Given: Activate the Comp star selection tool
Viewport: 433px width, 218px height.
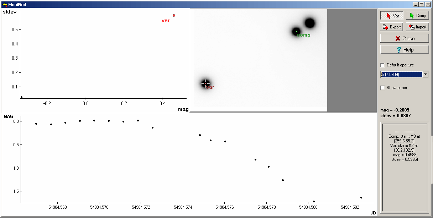Looking at the screenshot, I should tap(417, 16).
